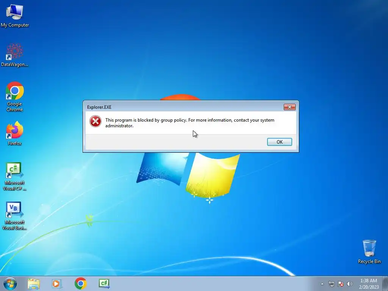
Task: Open Visual C# from the taskbar
Action: (104, 283)
